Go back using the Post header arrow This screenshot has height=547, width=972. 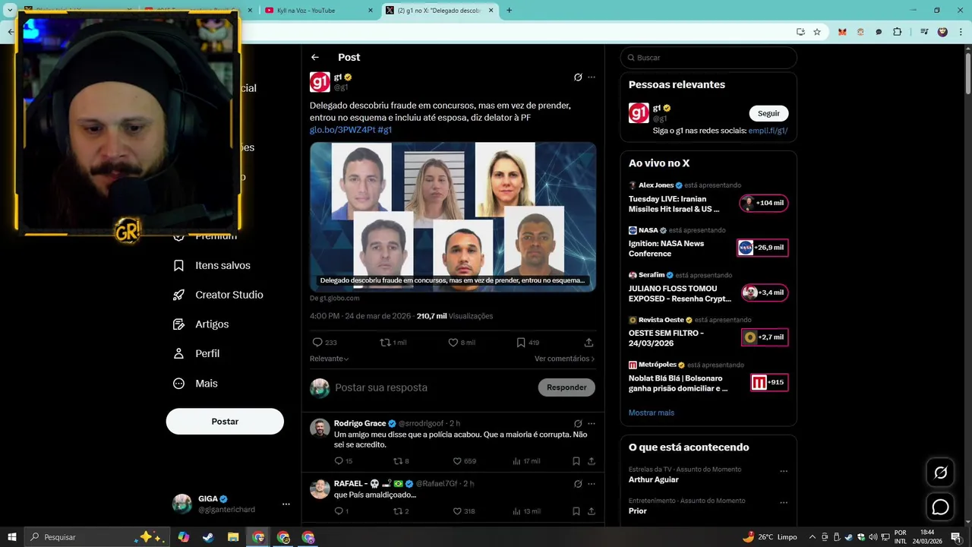point(315,58)
